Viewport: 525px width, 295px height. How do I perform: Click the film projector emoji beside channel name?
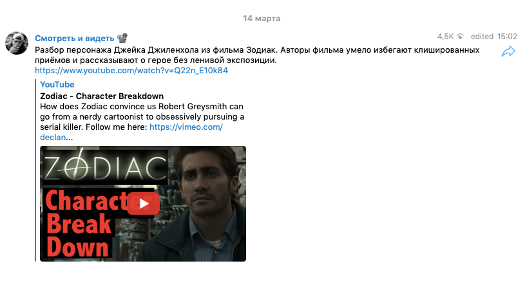[x=122, y=38]
